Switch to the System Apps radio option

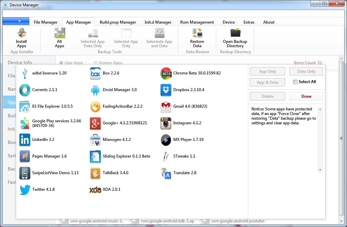96,63
